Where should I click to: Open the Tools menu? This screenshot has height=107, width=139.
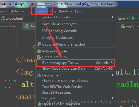click(41, 11)
